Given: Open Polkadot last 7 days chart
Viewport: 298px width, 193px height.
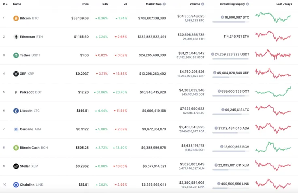Looking at the screenshot, I should [273, 91].
